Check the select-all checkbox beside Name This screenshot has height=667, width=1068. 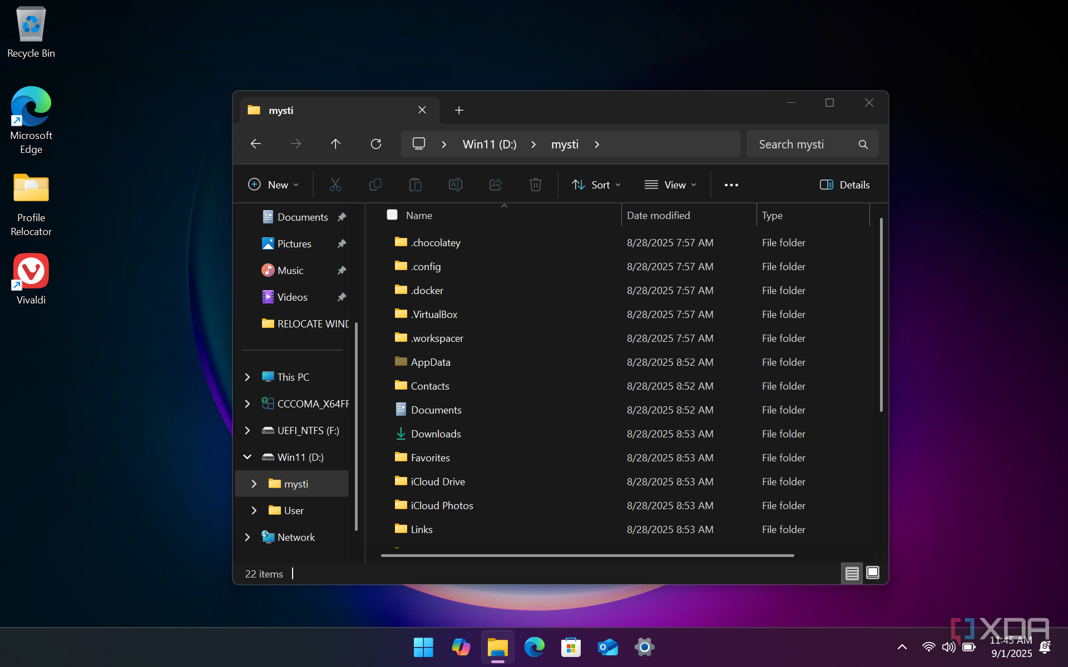pyautogui.click(x=392, y=215)
